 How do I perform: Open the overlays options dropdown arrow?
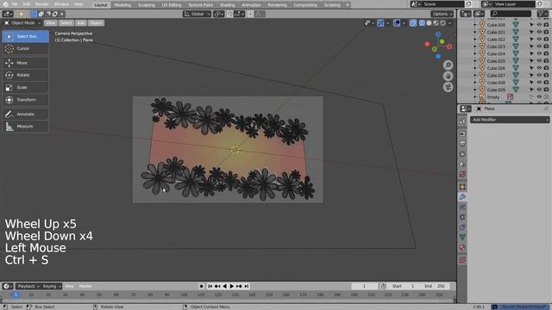pos(404,23)
